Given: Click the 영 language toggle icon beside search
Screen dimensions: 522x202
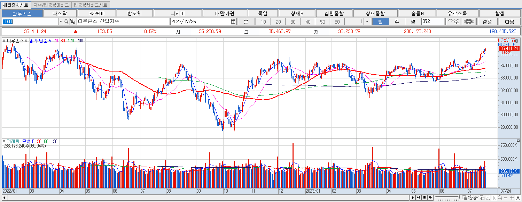Looking at the screenshot, I should coord(72,22).
